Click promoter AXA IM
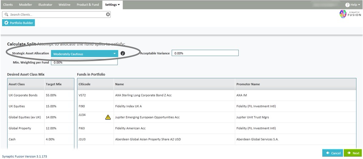Screen dimensions: 363x159 242,95
